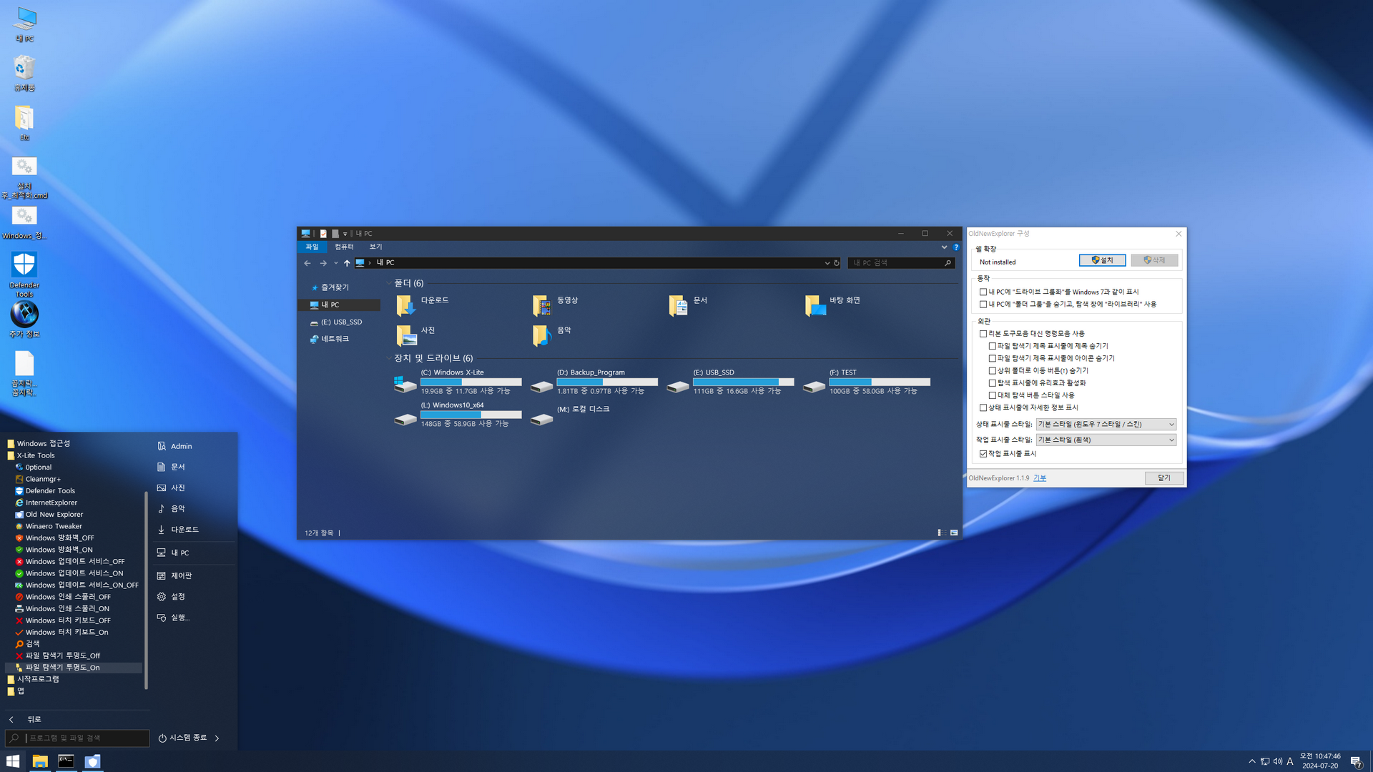Screen dimensions: 1373x772
Task: Click the Explorer help question mark icon
Action: (x=955, y=247)
